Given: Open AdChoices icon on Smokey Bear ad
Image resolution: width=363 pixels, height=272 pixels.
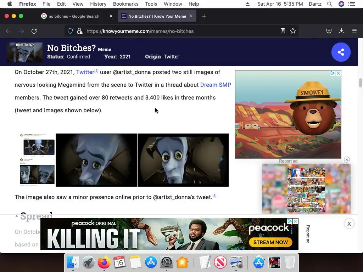Looking at the screenshot, I should [333, 73].
